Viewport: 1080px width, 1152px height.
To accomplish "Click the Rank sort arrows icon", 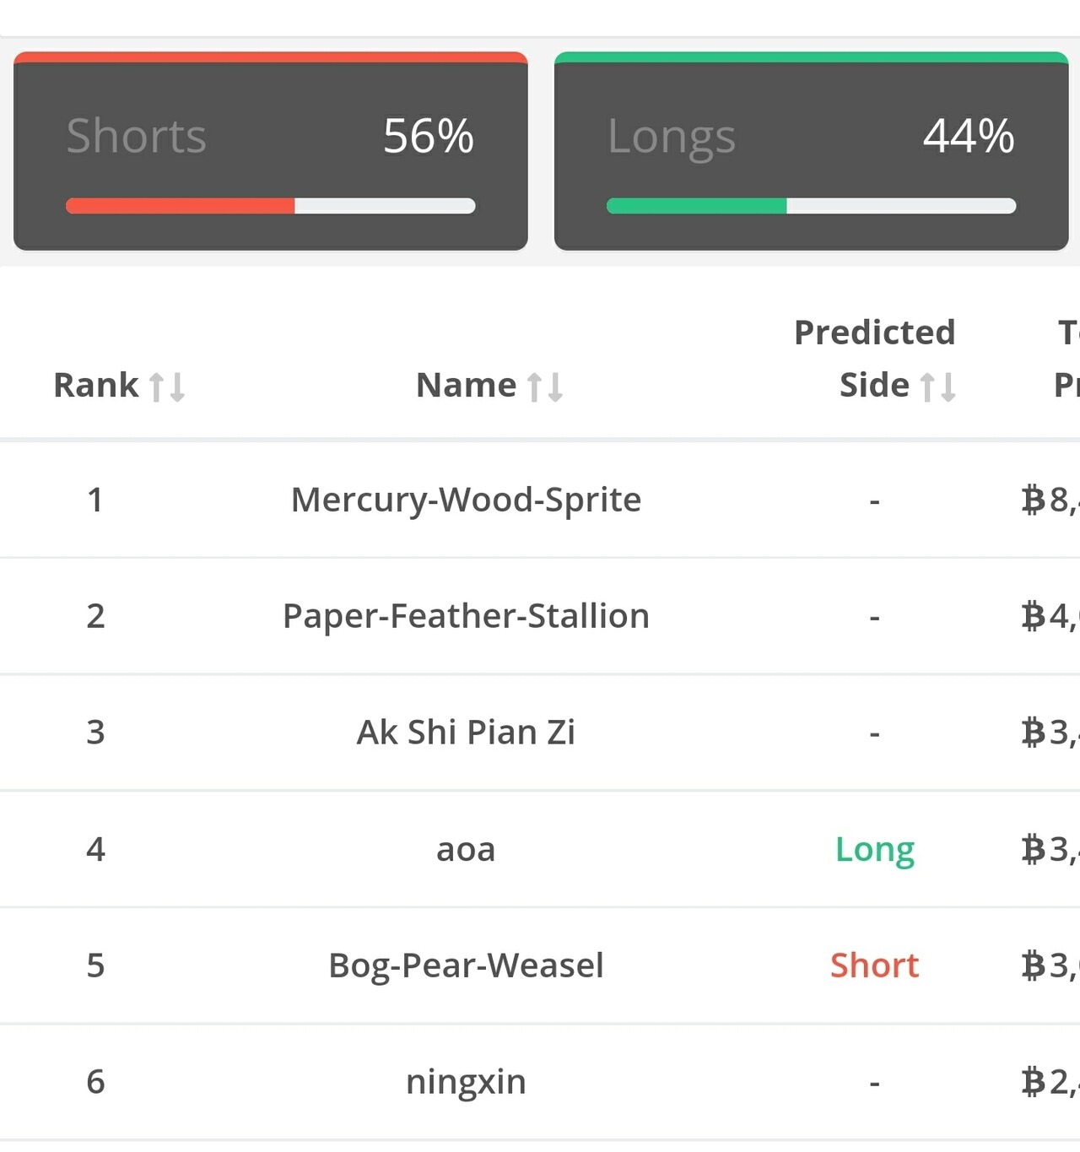I will (167, 387).
